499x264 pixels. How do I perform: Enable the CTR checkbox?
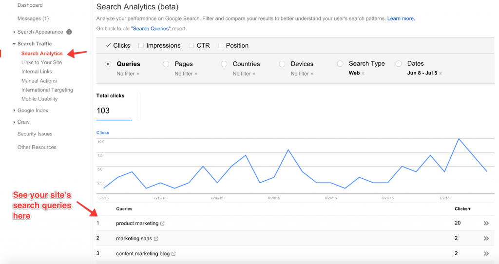coord(191,45)
